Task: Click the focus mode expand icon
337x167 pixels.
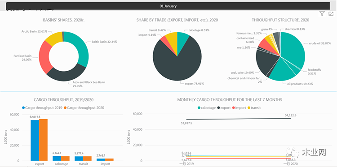Action: click(x=331, y=14)
